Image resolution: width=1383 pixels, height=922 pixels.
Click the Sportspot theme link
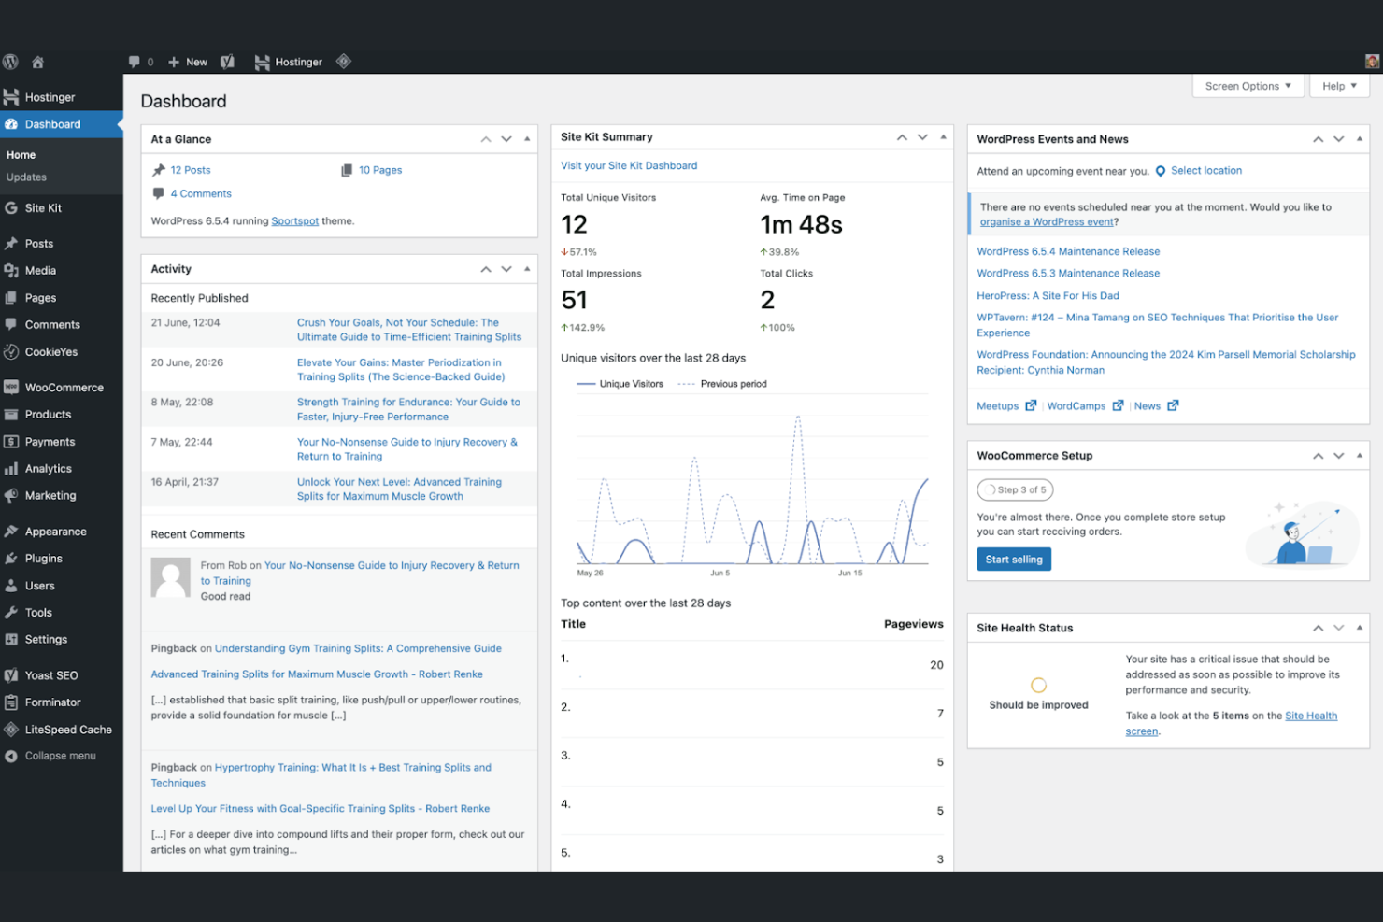tap(295, 221)
